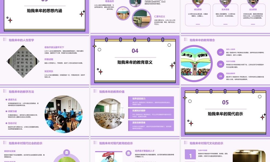Click the heading '修身齐家治国平天下'

[x=54, y=47]
